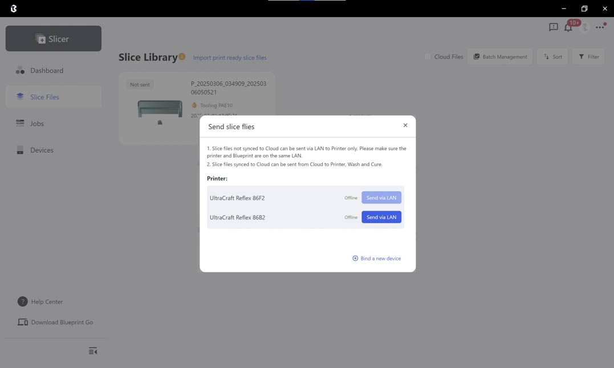Click Bind a new device link
This screenshot has height=368, width=614.
pos(380,258)
